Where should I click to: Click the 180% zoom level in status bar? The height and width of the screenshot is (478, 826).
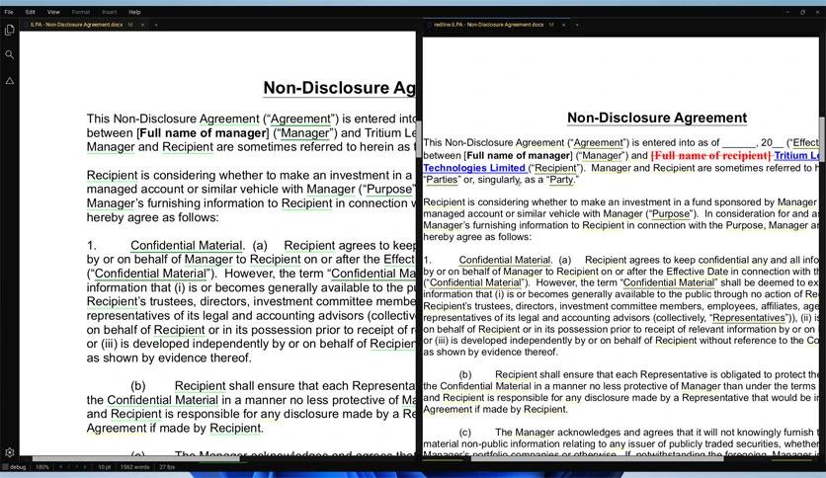tap(42, 467)
